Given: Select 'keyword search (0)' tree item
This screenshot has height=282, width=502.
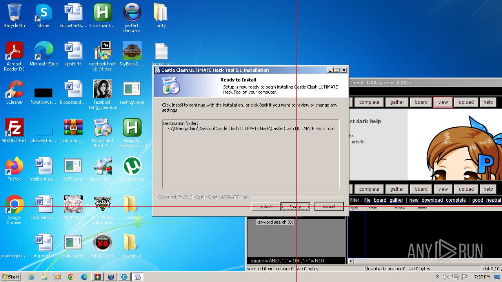Looking at the screenshot, I should point(275,222).
